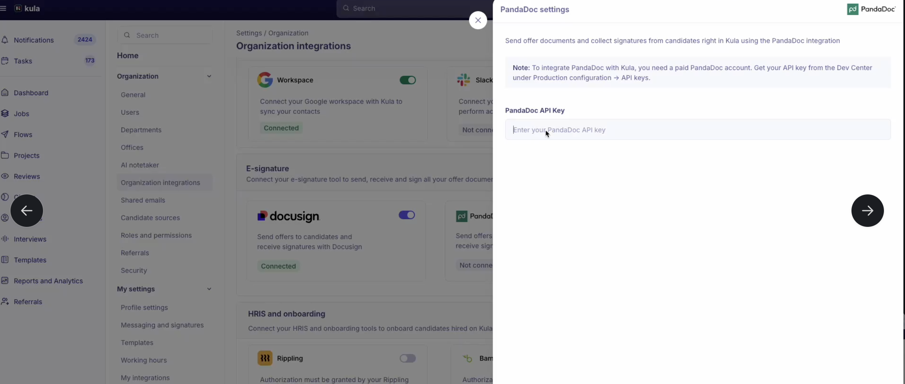Click the Tasks count badge 173
Viewport: 905px width, 384px height.
(90, 61)
